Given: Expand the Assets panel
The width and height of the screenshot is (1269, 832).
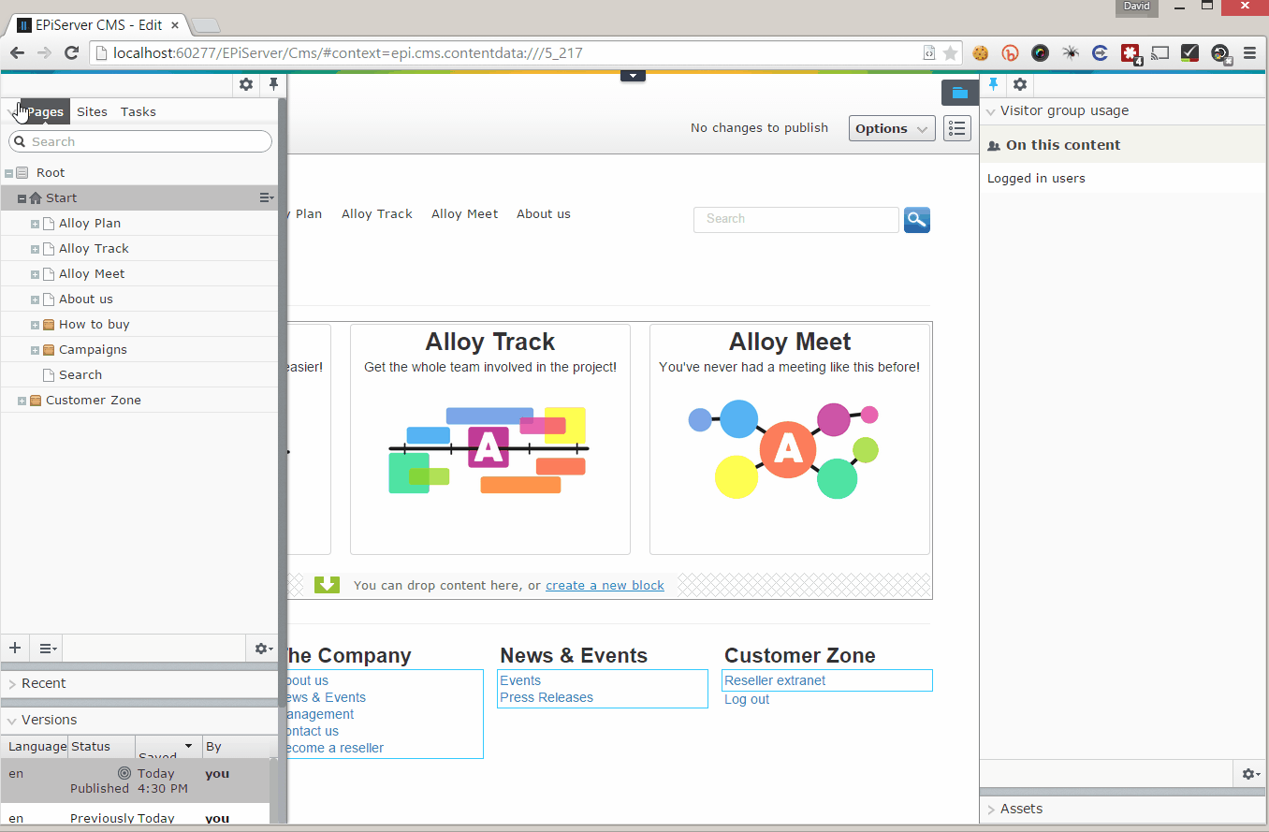Looking at the screenshot, I should (1020, 809).
